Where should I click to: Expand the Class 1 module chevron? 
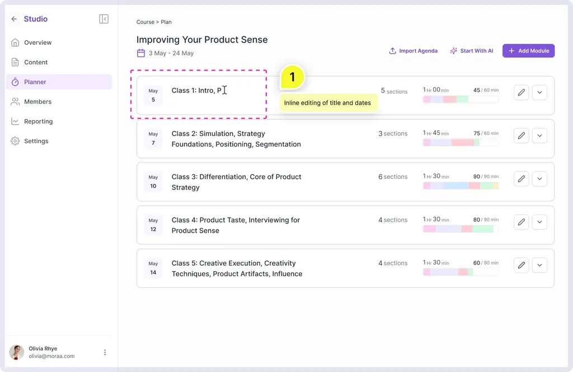[539, 92]
